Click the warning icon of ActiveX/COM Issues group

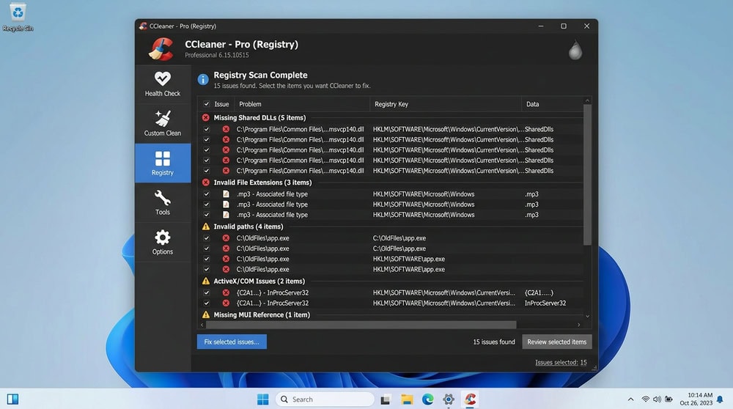(206, 281)
